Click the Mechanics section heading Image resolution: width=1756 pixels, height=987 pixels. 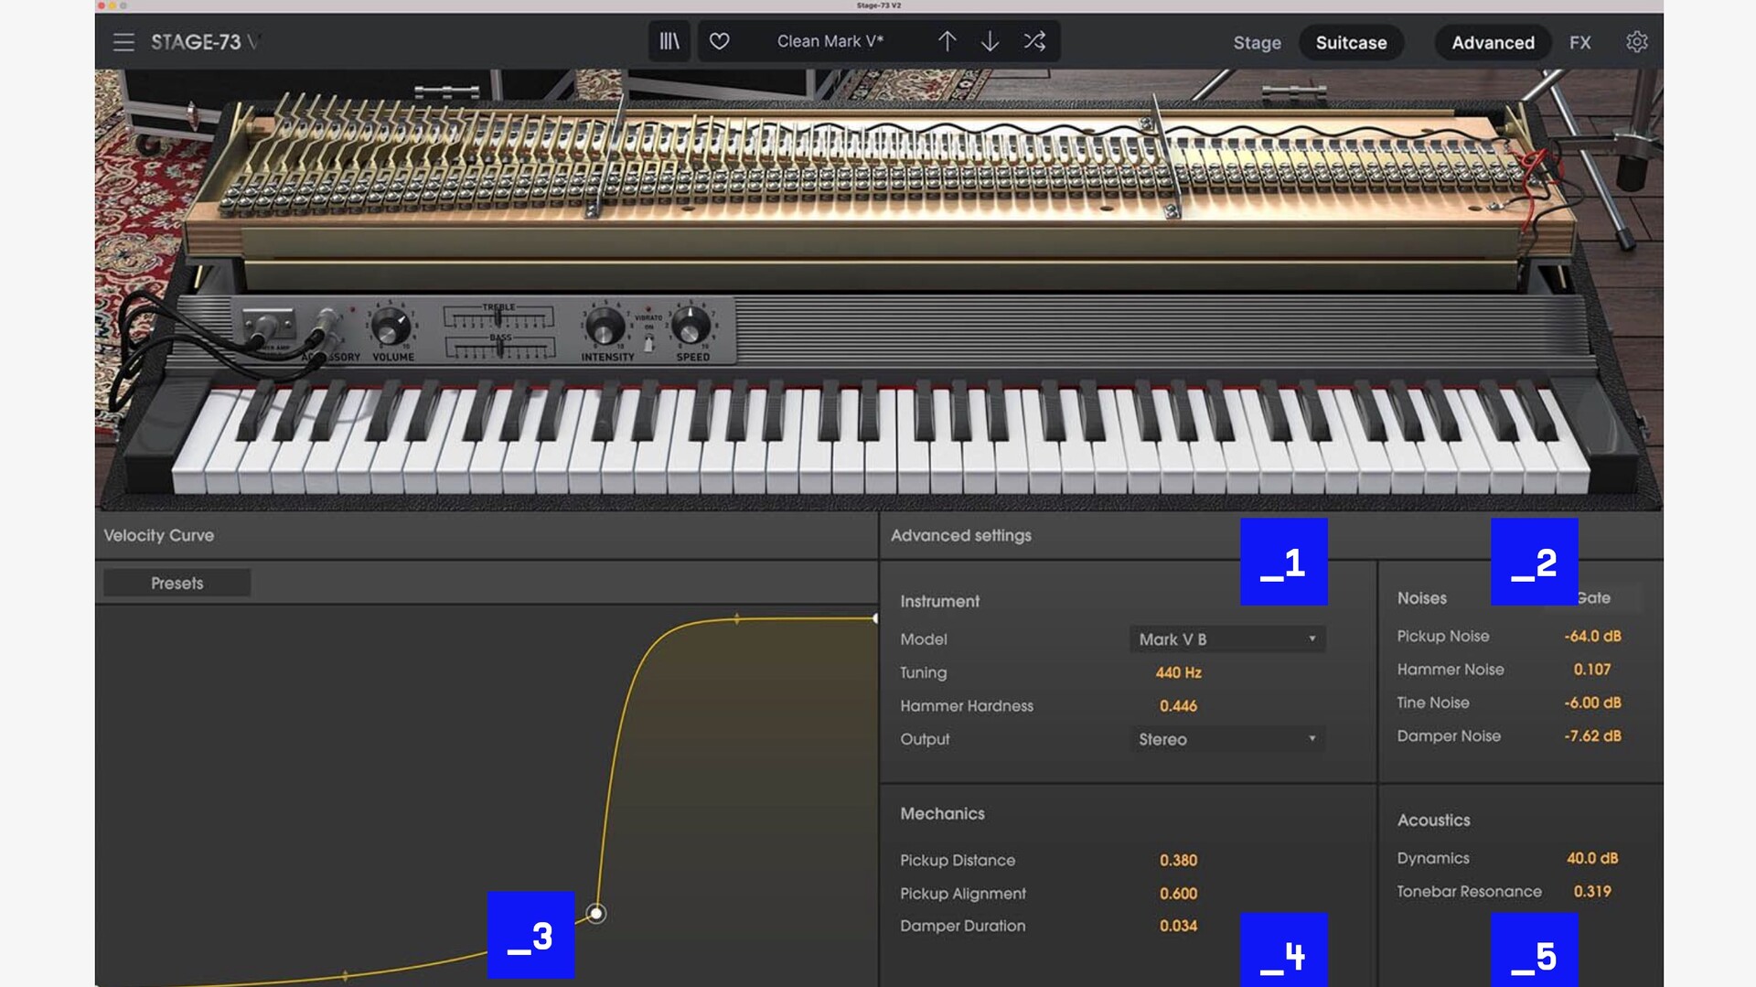coord(942,813)
